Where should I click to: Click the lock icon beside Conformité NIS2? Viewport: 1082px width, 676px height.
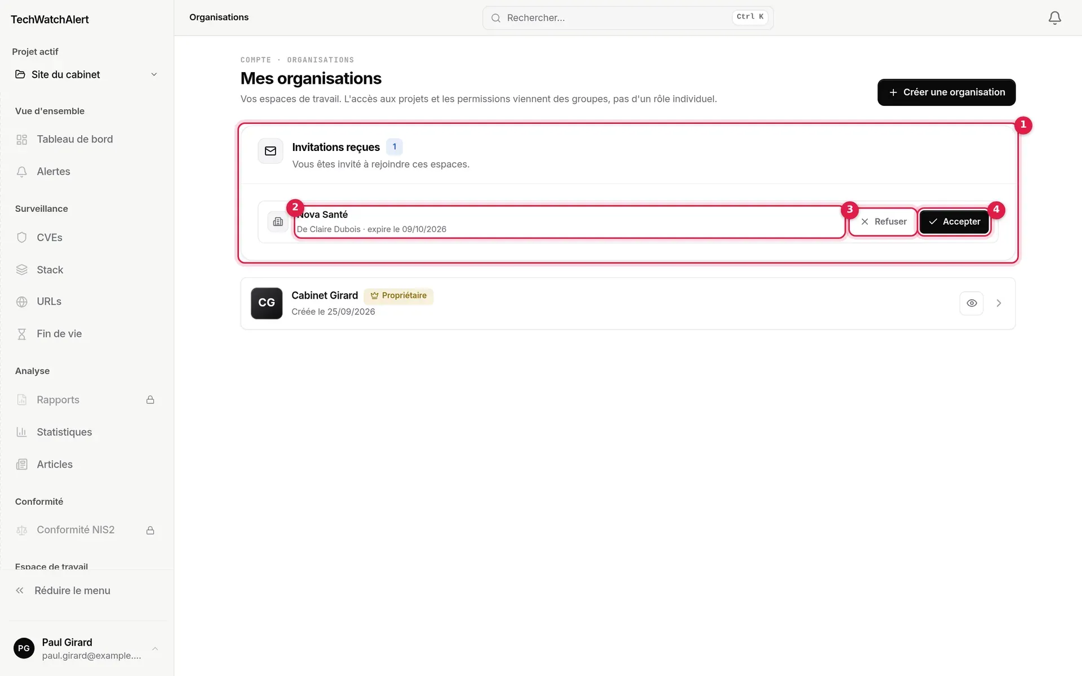pos(150,531)
